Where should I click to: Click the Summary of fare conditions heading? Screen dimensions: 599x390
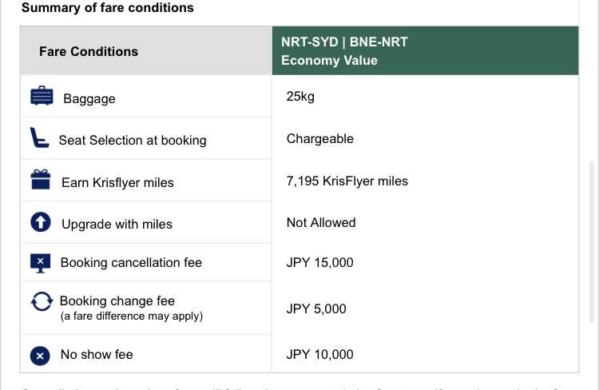pos(108,8)
